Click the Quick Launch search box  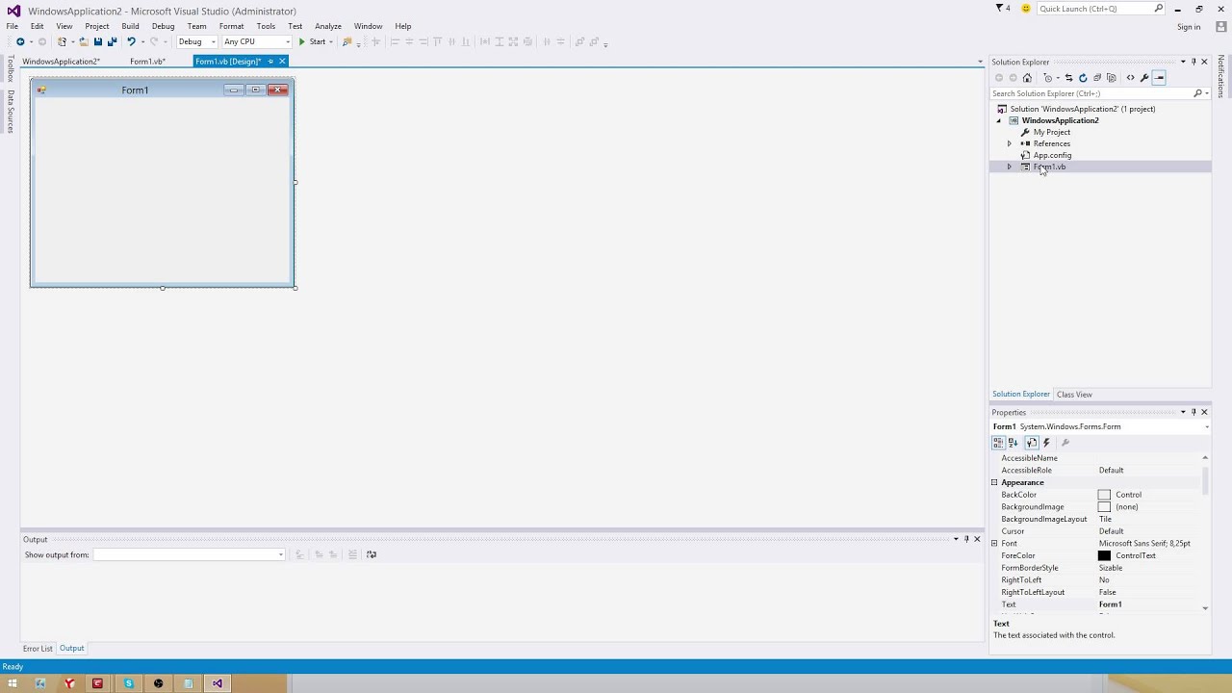[x=1101, y=9]
